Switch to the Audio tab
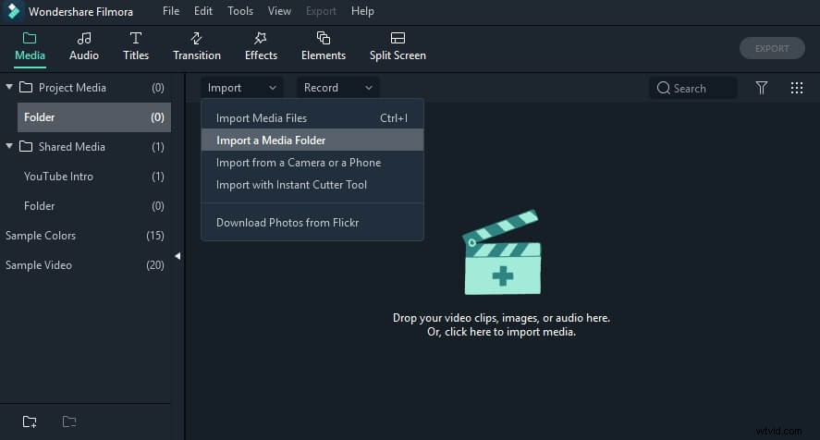 click(x=84, y=47)
